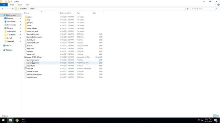
Task: Refresh the current folder view
Action: click(x=188, y=9)
